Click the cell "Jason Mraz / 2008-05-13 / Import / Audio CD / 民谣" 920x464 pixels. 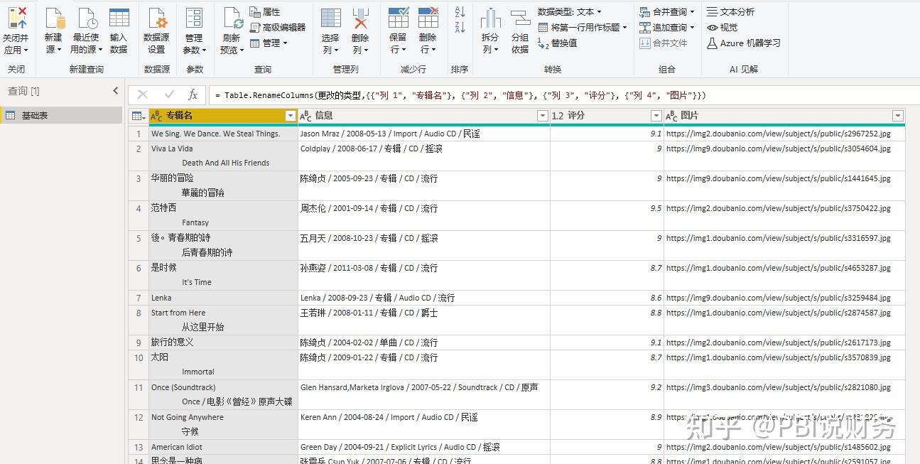tap(424, 134)
